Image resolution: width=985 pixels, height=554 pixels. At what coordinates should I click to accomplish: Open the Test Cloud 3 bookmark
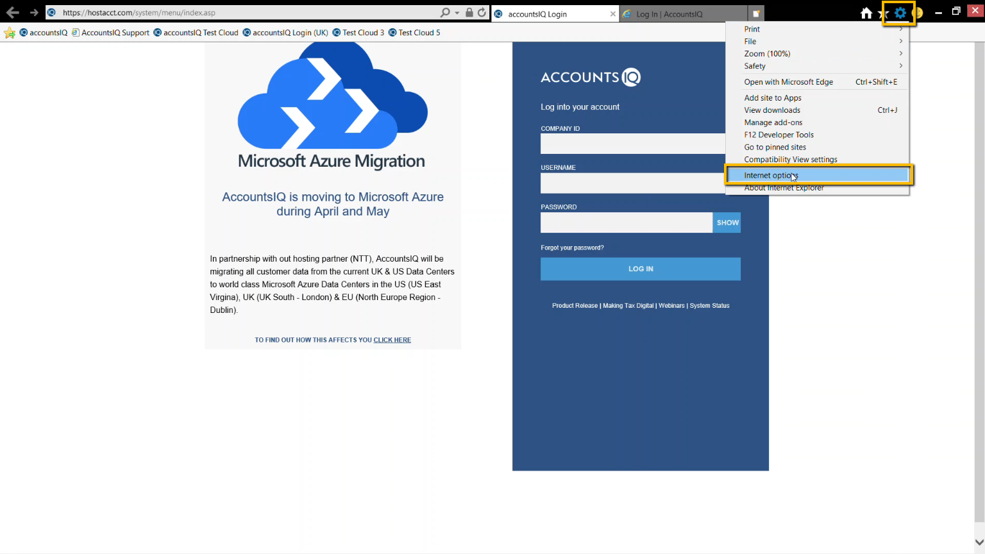(x=358, y=33)
